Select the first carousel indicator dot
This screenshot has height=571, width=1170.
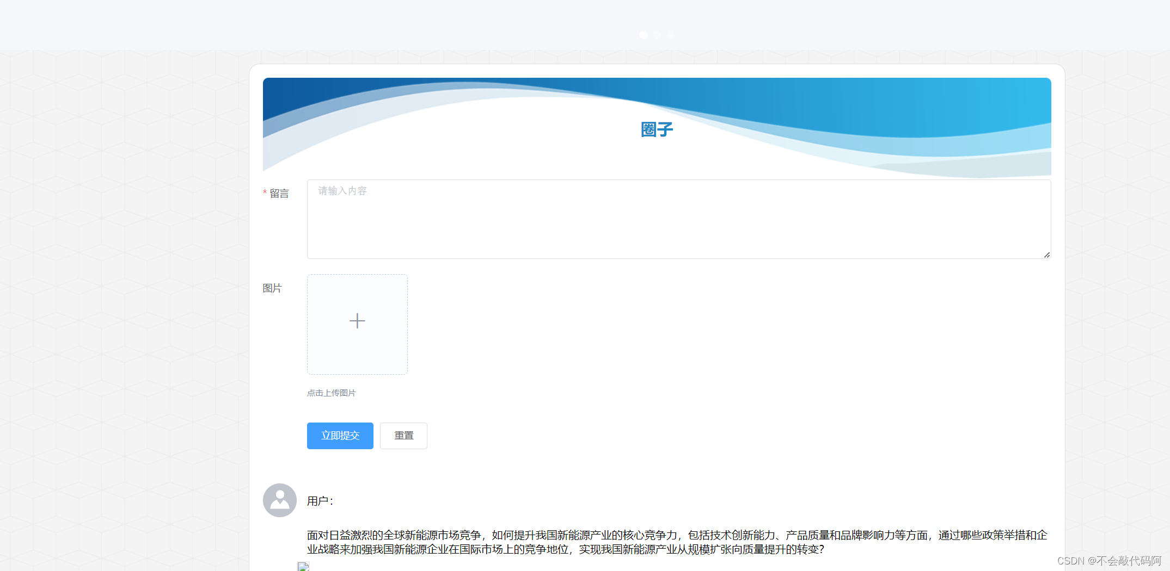[643, 35]
